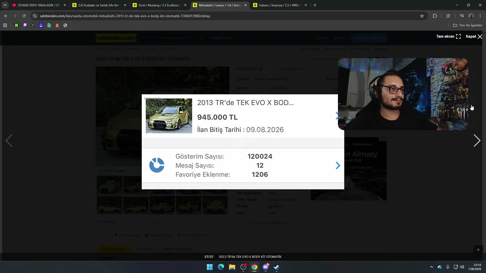Open Discord from the taskbar
Viewport: 486px width, 273px height.
point(266,267)
